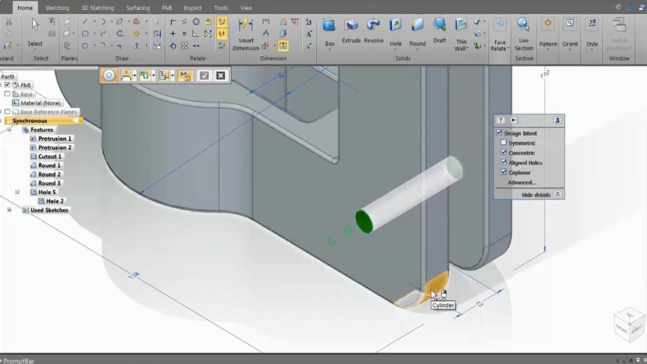Click the Revolve tool icon
The image size is (647, 364).
(373, 30)
